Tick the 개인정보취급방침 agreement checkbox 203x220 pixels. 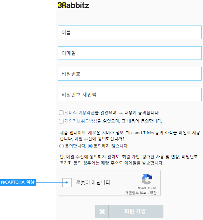[x=61, y=121]
